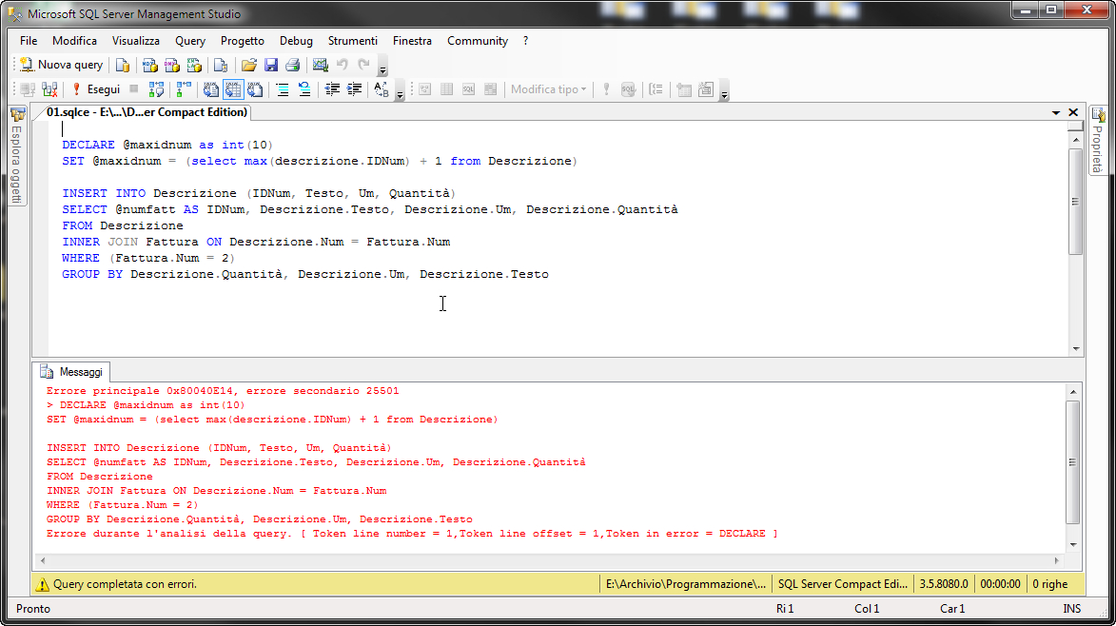Toggle the criteria grid pane icon
1116x626 pixels.
point(447,89)
